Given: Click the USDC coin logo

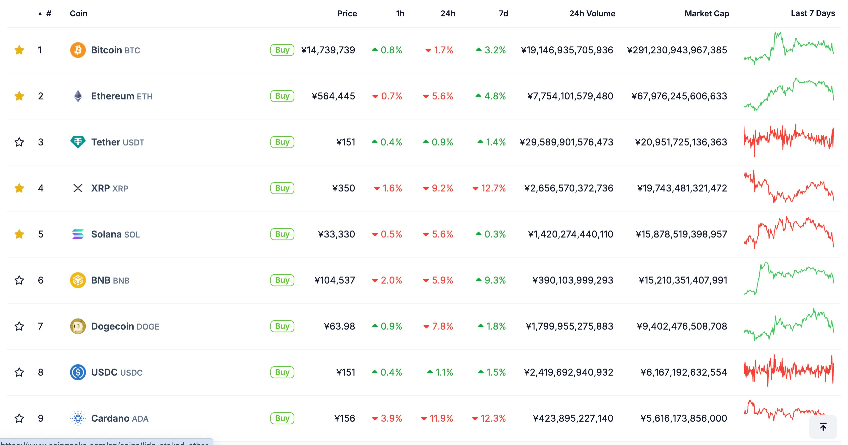Looking at the screenshot, I should click(x=78, y=372).
